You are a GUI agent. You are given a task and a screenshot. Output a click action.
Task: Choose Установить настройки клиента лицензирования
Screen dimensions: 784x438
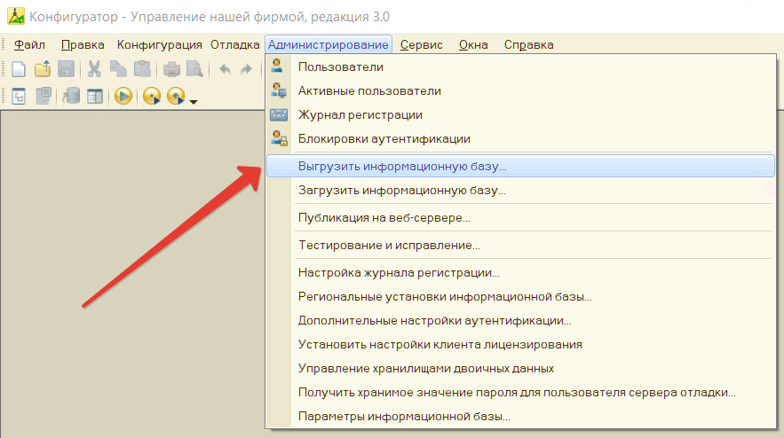[520, 345]
